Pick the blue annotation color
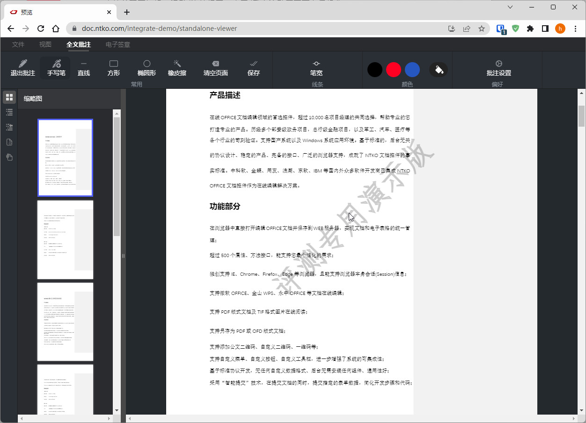 tap(412, 70)
